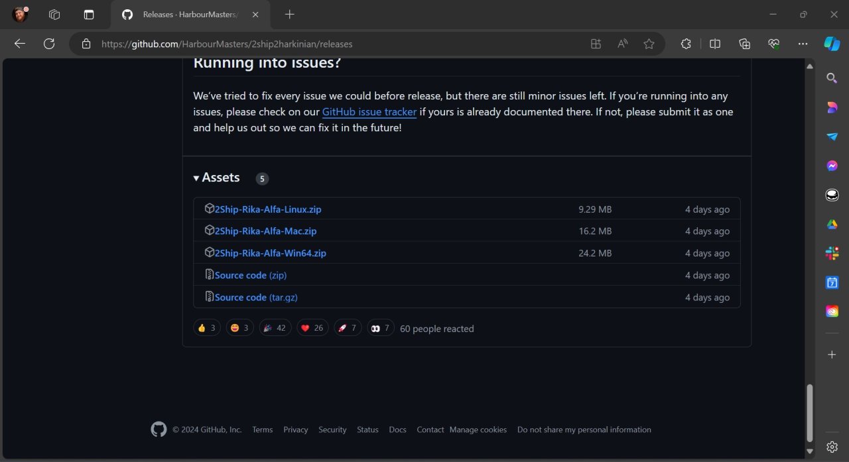The image size is (849, 462).
Task: Select the Releases · HarbourMasters tab
Action: click(x=189, y=15)
